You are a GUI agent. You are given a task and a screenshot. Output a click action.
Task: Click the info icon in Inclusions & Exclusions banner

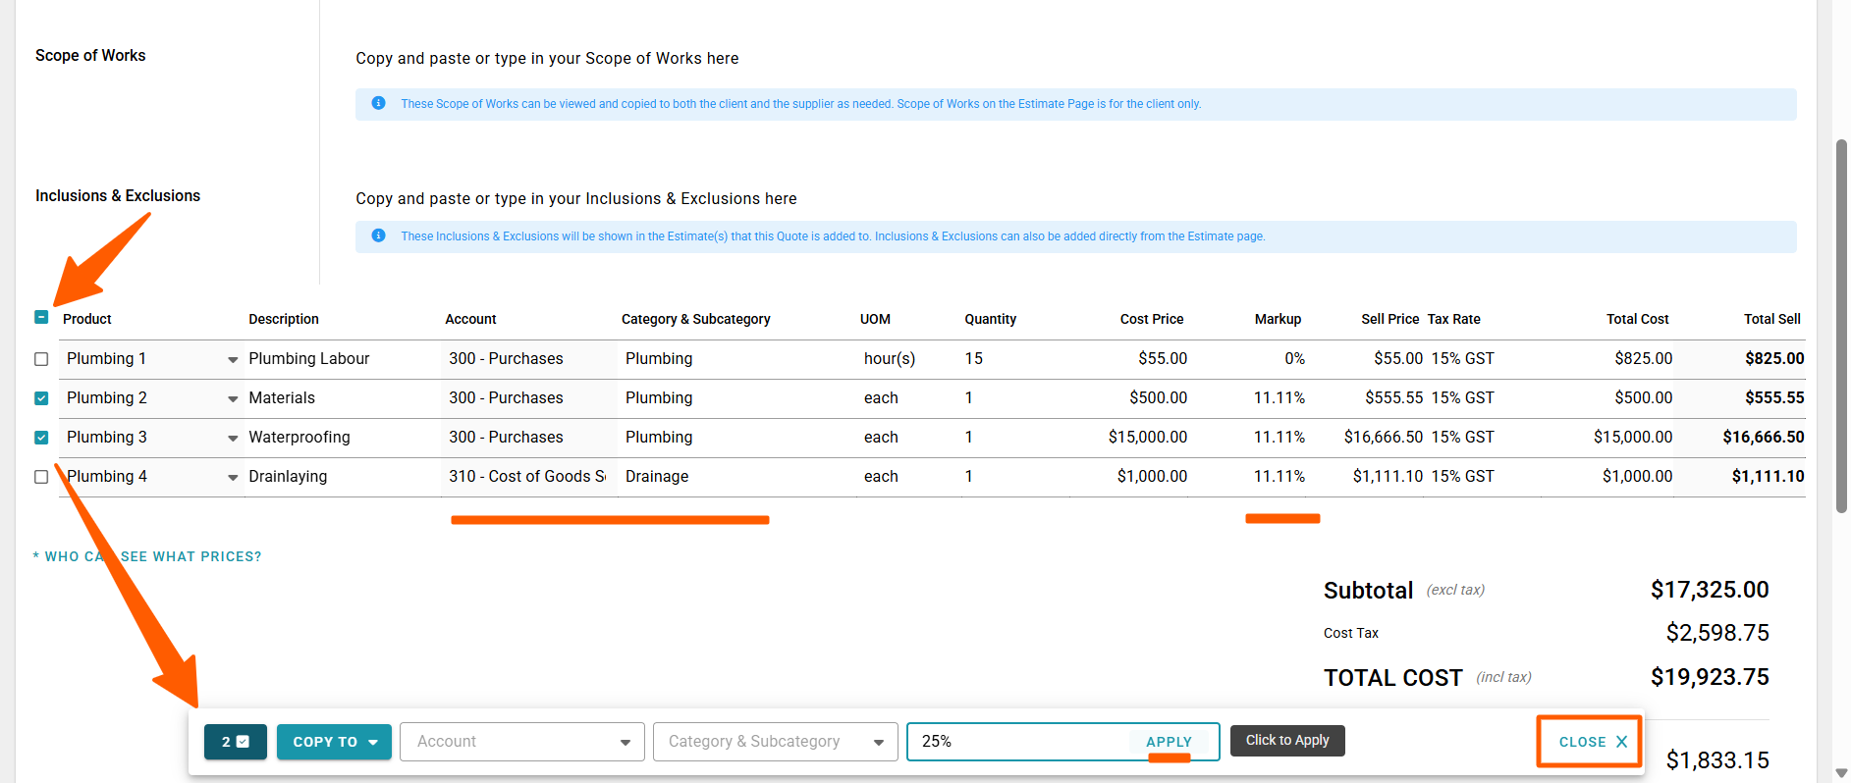tap(378, 235)
